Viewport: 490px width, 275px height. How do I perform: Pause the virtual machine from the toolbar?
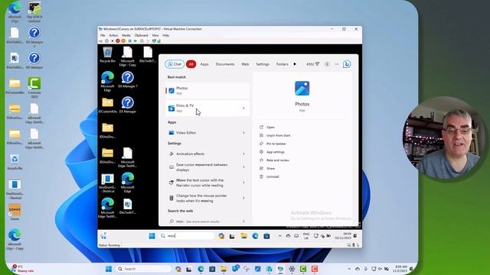129,40
